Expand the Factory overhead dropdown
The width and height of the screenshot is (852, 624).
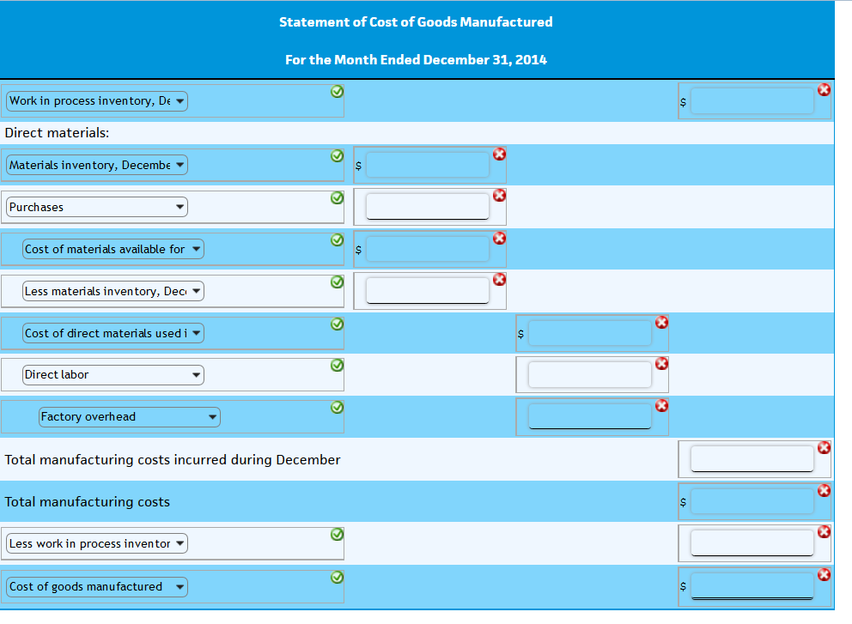point(130,417)
